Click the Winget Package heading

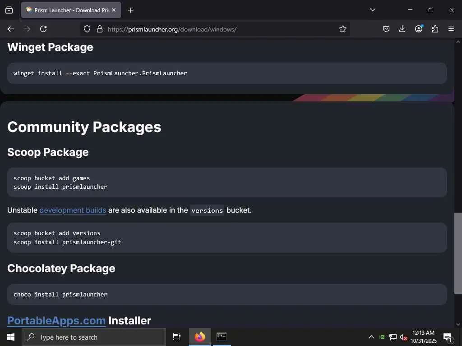[x=50, y=47]
